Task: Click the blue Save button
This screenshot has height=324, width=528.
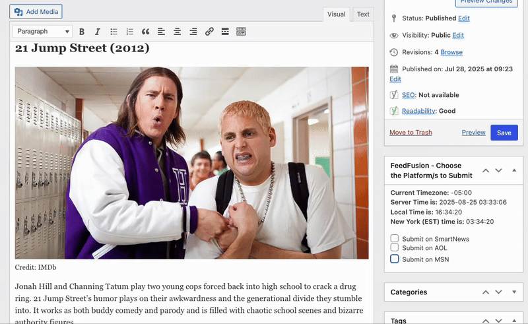Action: tap(504, 133)
